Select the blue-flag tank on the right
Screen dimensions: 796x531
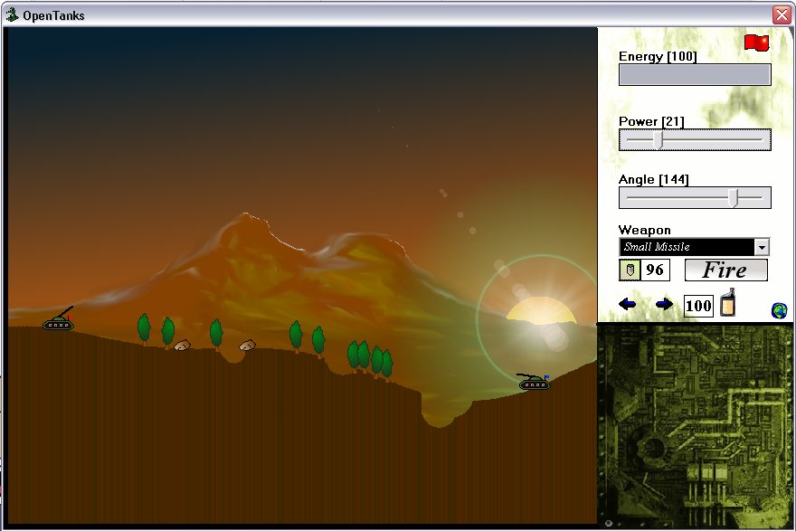point(534,383)
